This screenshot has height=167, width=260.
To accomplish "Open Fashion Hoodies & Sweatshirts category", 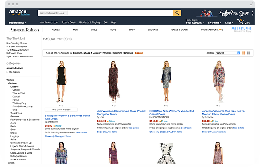I will pos(25,120).
